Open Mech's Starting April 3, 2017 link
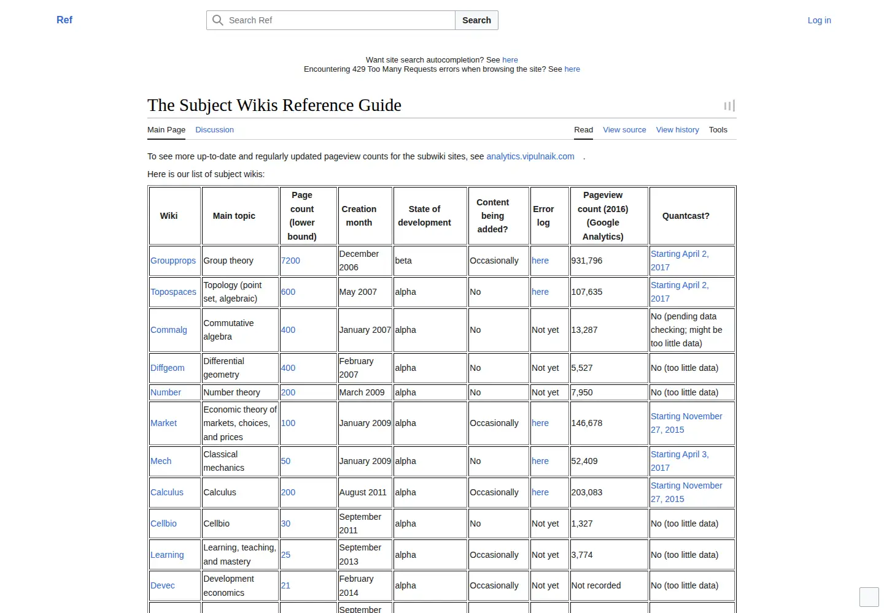Viewport: 884px width, 613px height. pos(680,461)
